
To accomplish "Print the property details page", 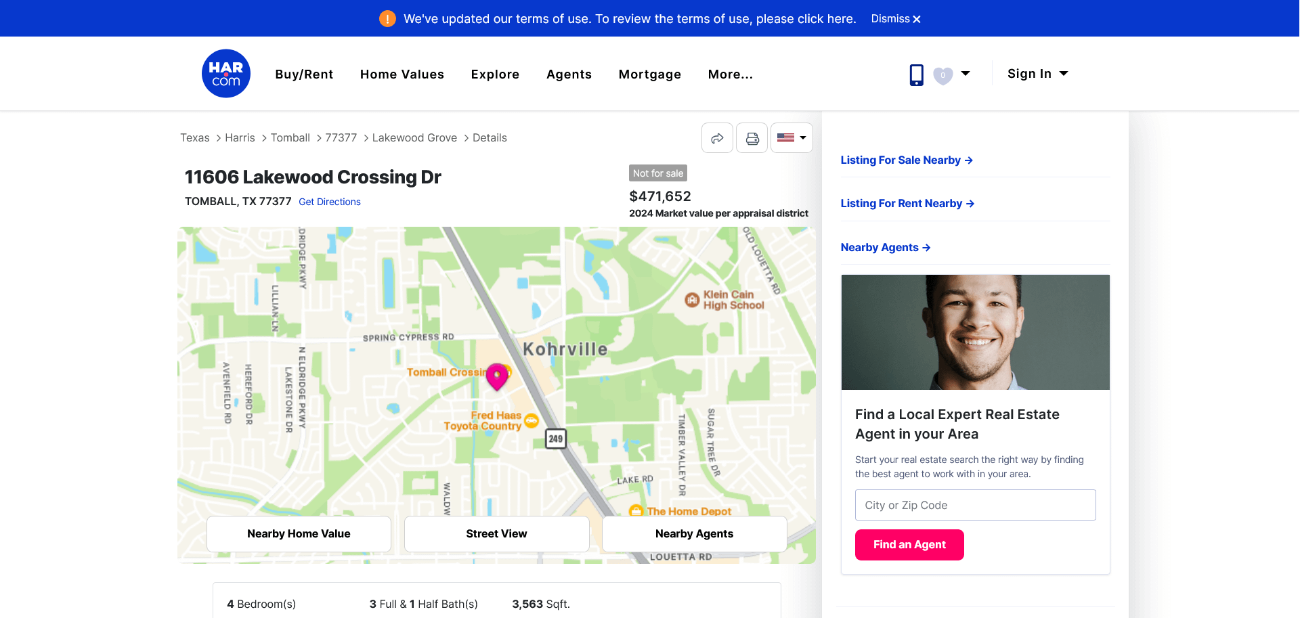I will [x=752, y=138].
